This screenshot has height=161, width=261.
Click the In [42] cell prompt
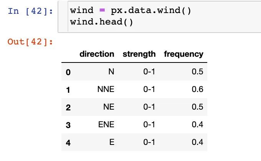30,11
